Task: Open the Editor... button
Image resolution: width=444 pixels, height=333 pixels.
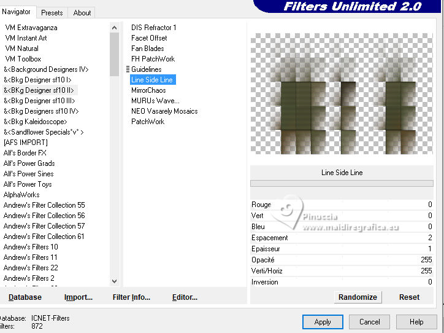Action: pyautogui.click(x=185, y=297)
